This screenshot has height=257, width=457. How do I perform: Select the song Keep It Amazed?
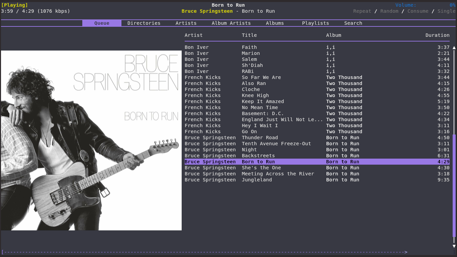(317, 101)
